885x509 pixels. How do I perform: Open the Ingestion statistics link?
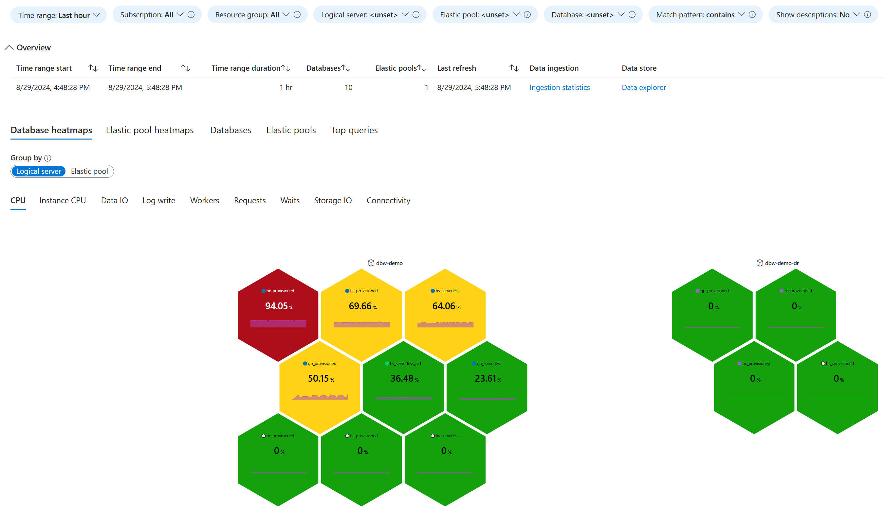[559, 87]
